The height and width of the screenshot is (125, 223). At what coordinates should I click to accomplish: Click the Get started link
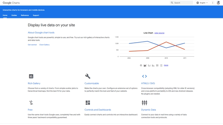coord(32,45)
